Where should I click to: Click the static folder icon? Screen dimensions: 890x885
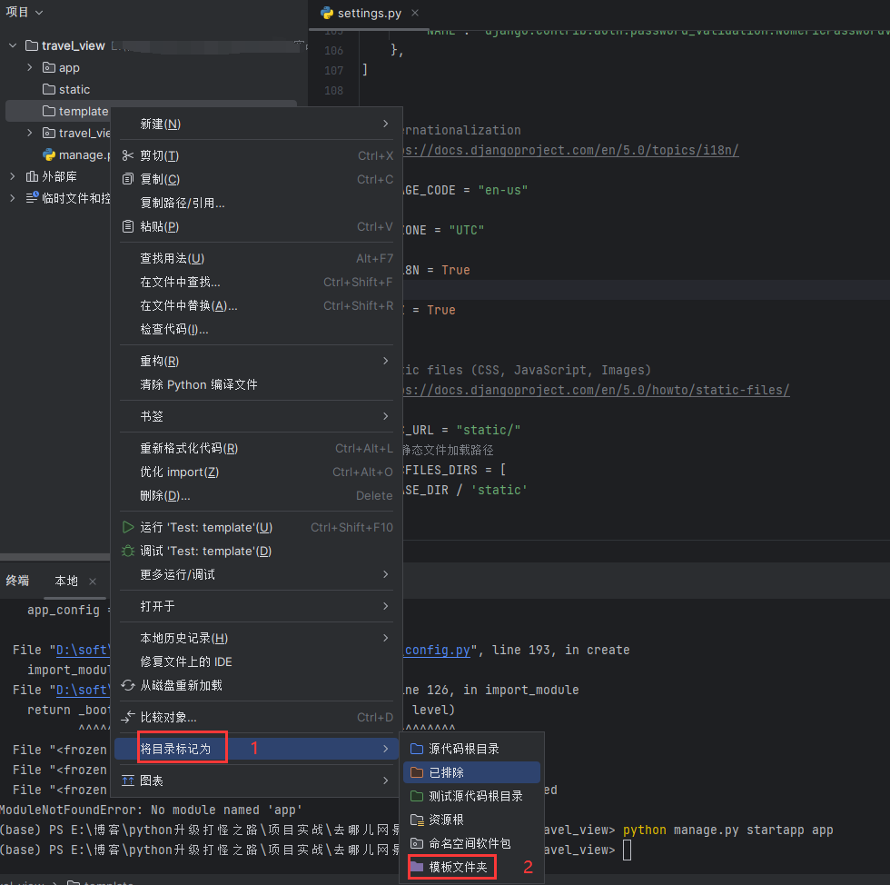pos(49,89)
